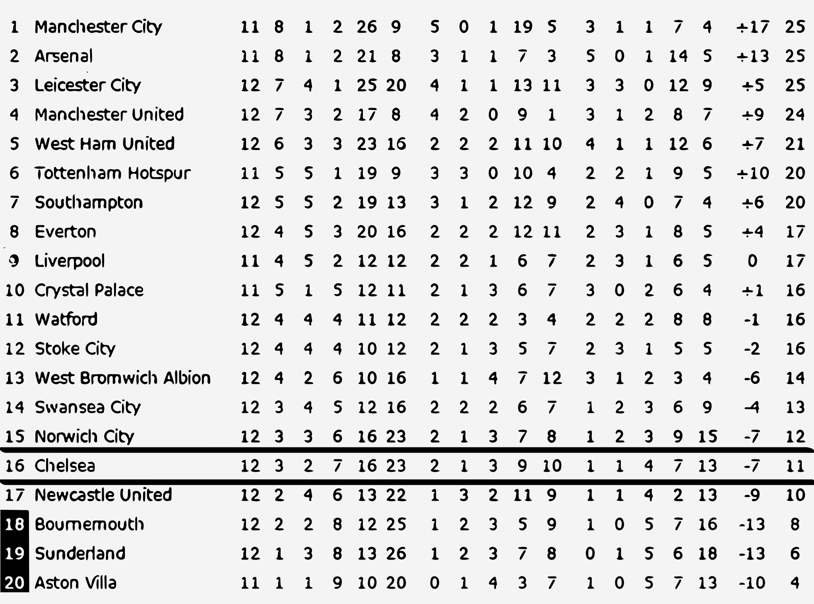Click the Sunderland team name
The width and height of the screenshot is (814, 604).
(x=80, y=554)
